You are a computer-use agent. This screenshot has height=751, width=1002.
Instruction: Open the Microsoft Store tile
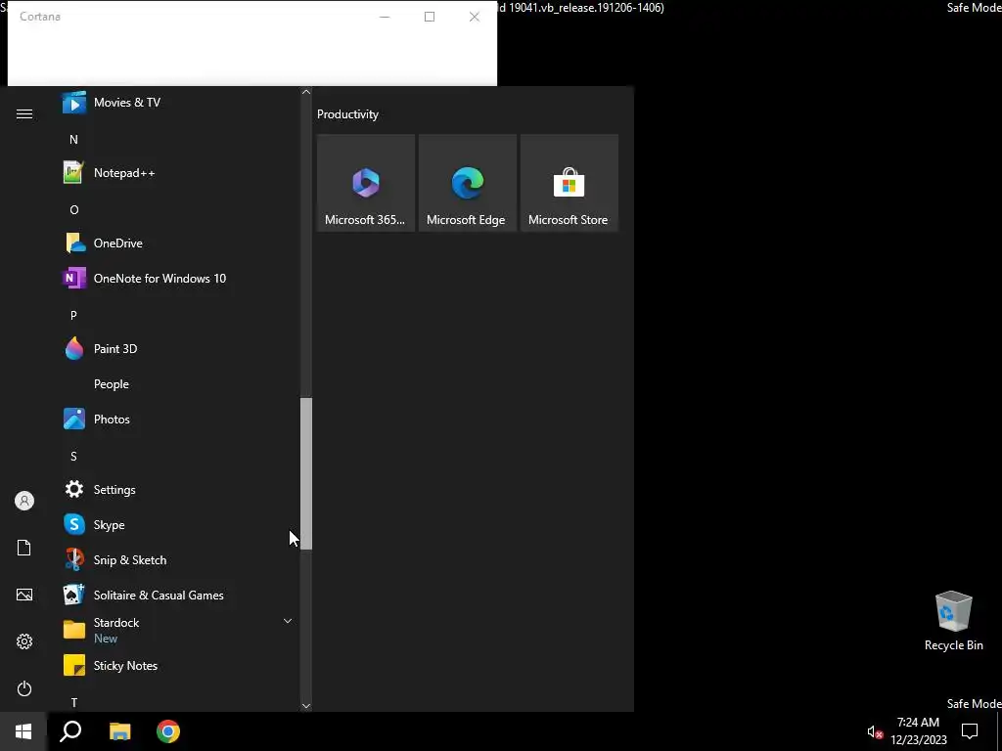point(569,183)
